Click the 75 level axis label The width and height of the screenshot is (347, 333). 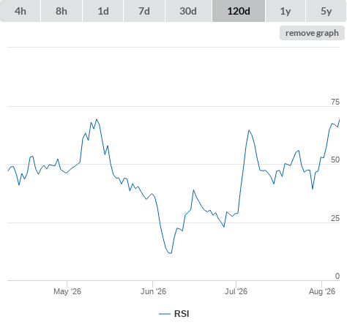[x=335, y=102]
